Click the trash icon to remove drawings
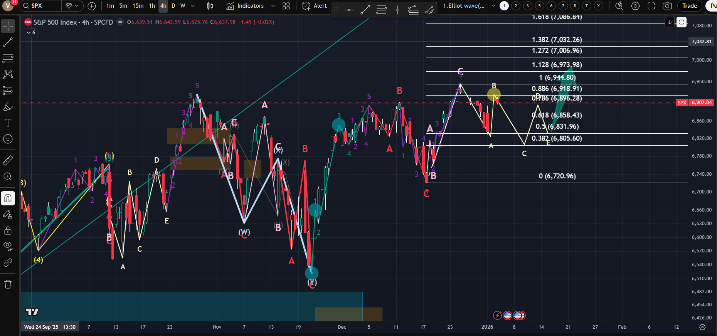 click(x=8, y=284)
